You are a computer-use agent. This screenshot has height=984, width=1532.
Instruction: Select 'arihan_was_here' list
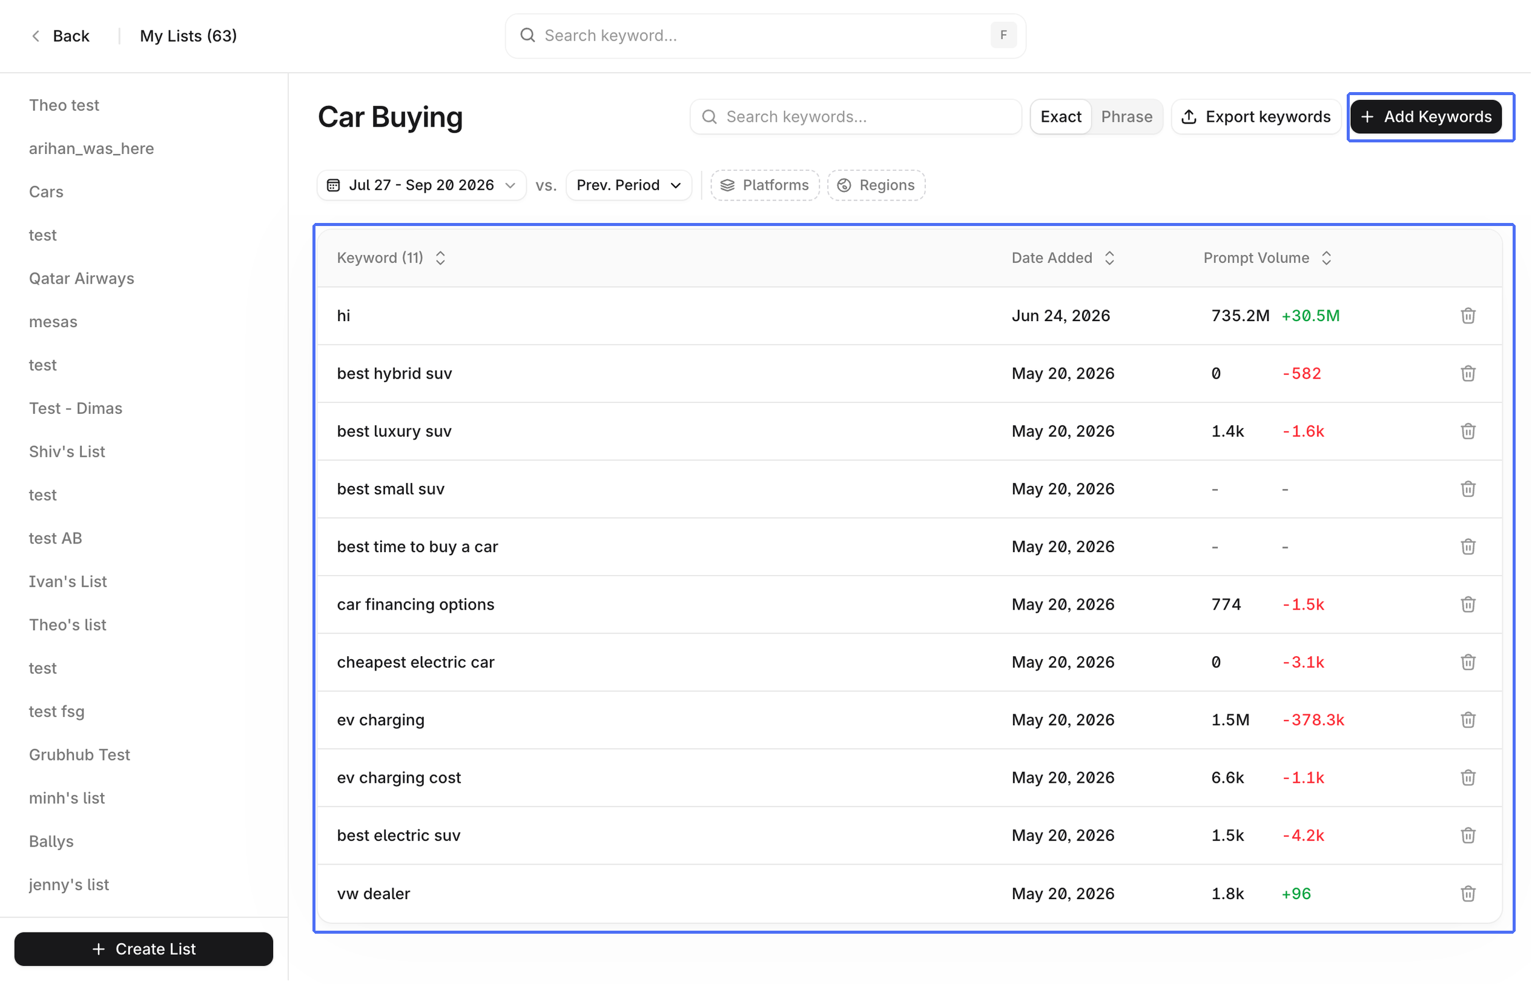coord(91,149)
